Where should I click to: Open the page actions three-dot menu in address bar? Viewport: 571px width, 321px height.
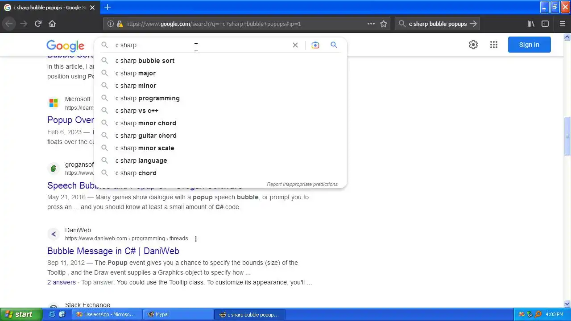(371, 24)
